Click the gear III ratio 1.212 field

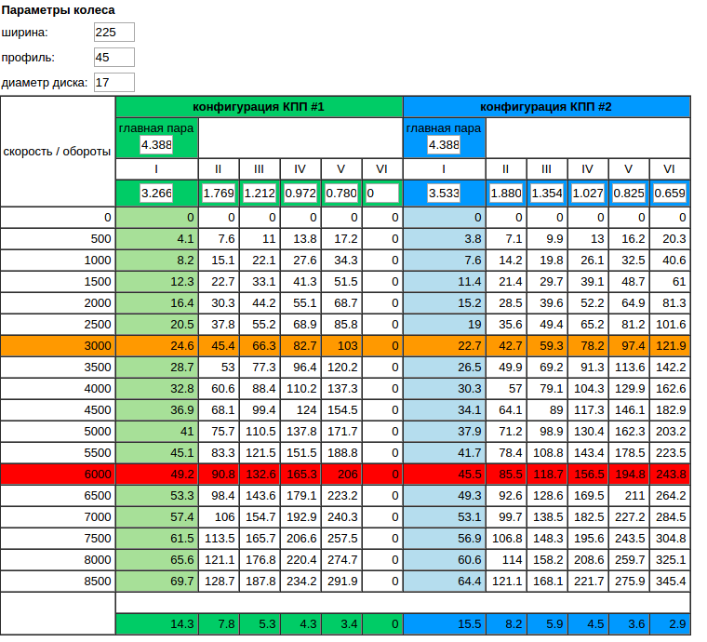pyautogui.click(x=260, y=194)
